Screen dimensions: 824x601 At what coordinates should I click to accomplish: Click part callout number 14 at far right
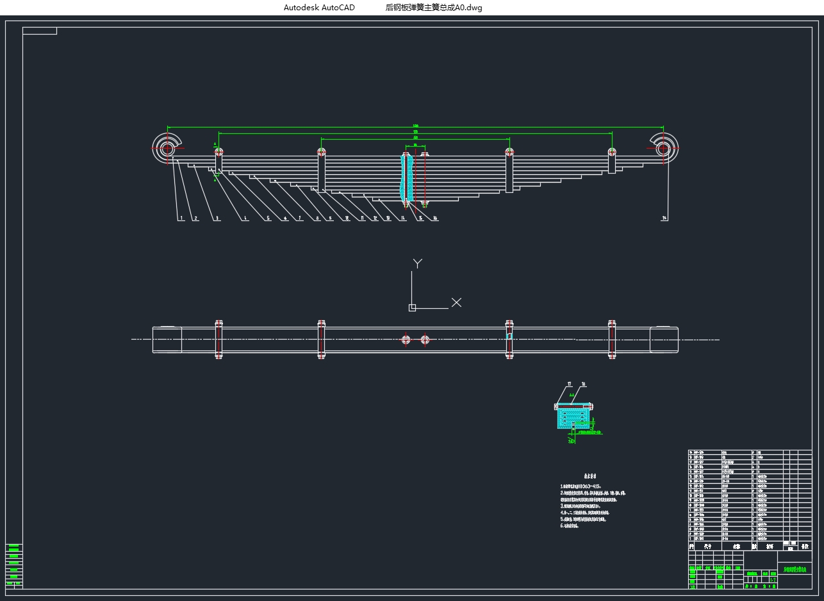coord(664,218)
